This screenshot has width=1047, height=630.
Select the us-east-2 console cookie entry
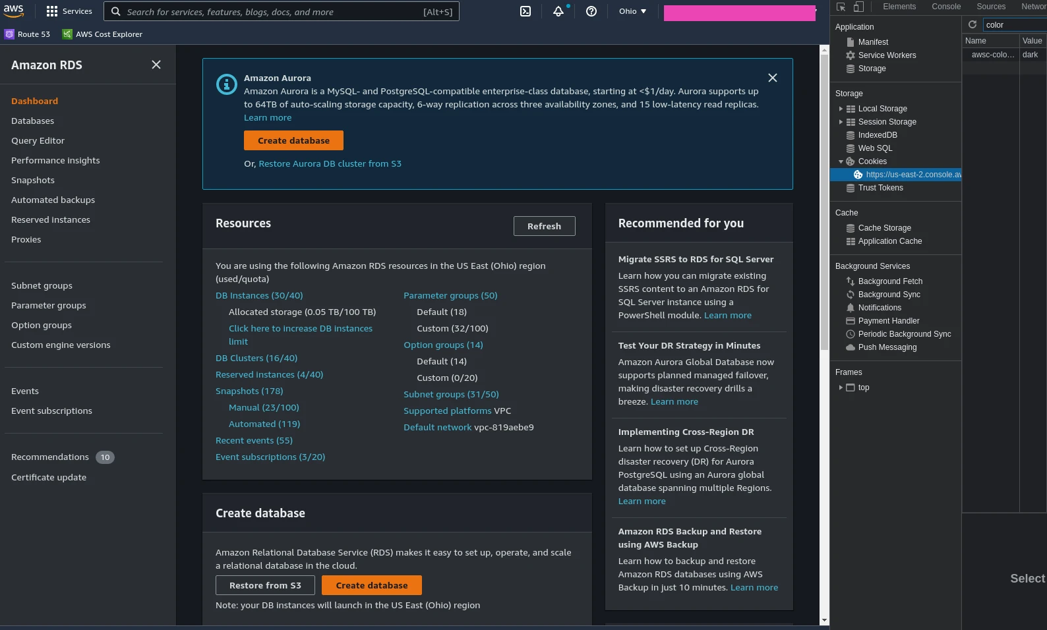coord(896,175)
